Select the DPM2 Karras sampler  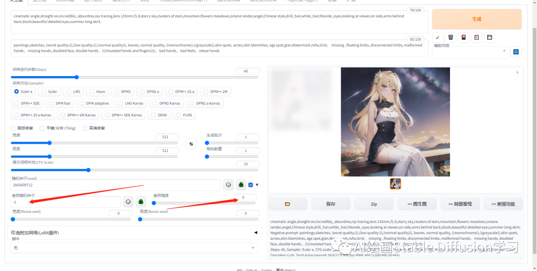pyautogui.click(x=167, y=103)
